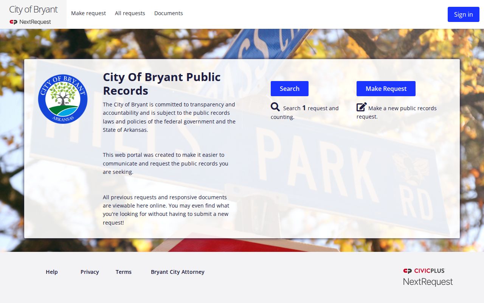Click the 'Search 1 request and counting' text
The width and height of the screenshot is (484, 303).
click(x=305, y=112)
